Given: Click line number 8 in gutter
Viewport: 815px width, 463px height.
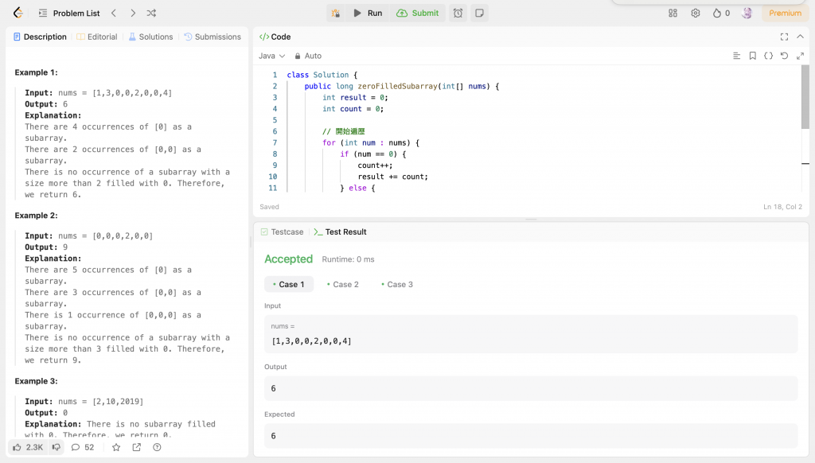Looking at the screenshot, I should click(275, 154).
